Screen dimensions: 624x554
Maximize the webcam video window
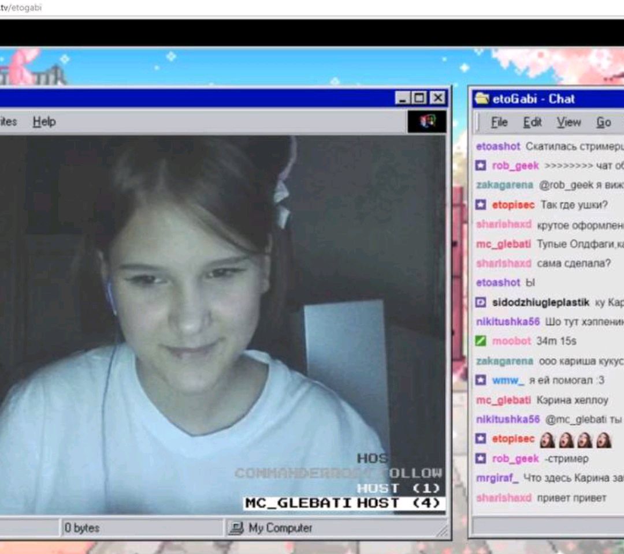pos(419,98)
